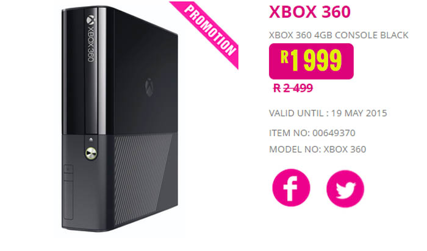Click the Facebook share icon
This screenshot has height=251, width=427.
tap(291, 188)
